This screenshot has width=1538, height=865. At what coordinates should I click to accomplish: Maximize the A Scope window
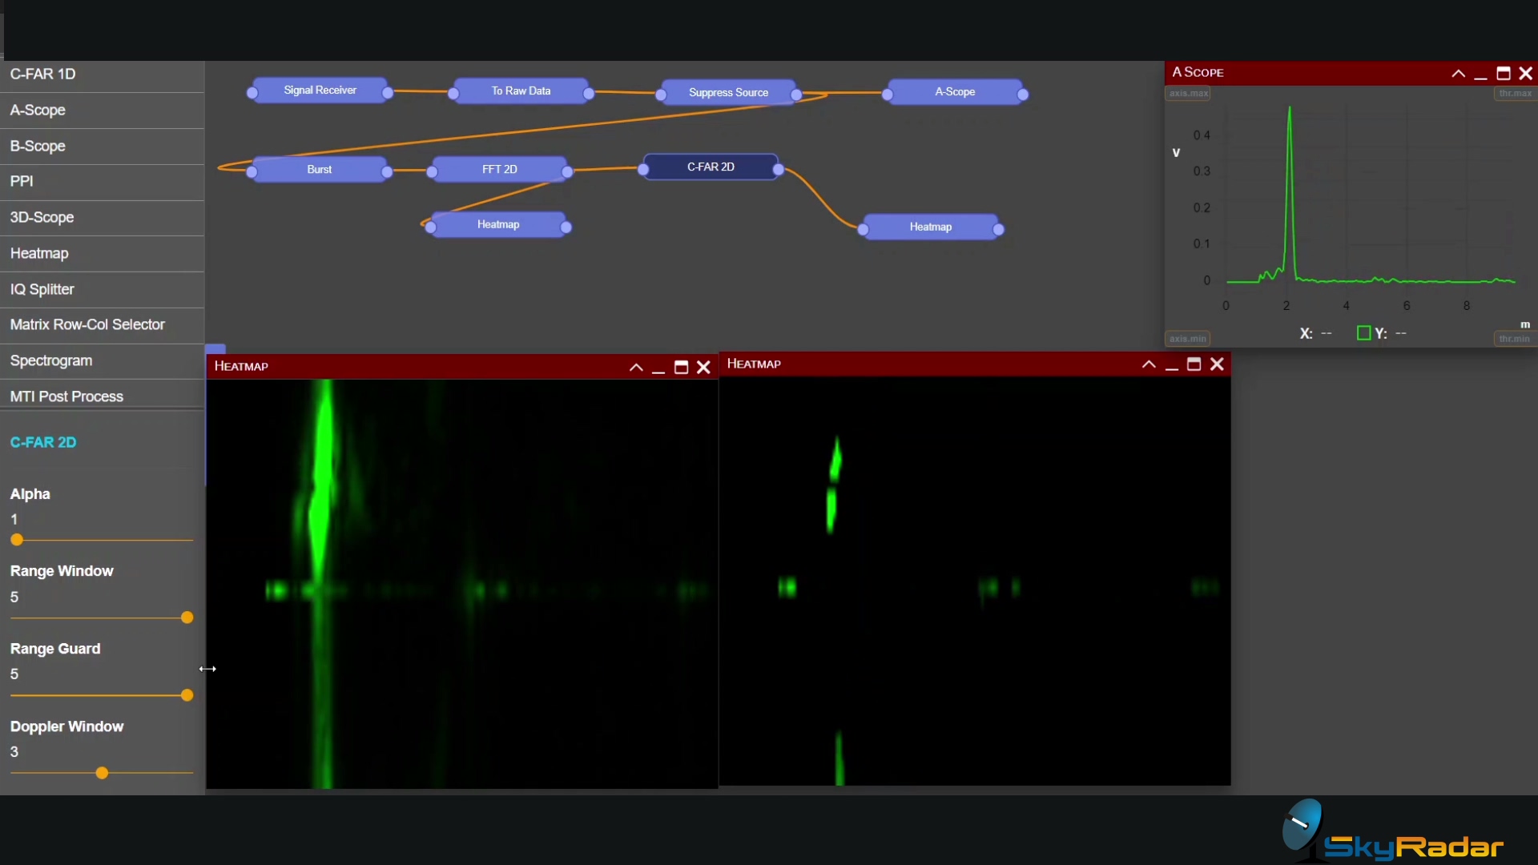point(1504,74)
